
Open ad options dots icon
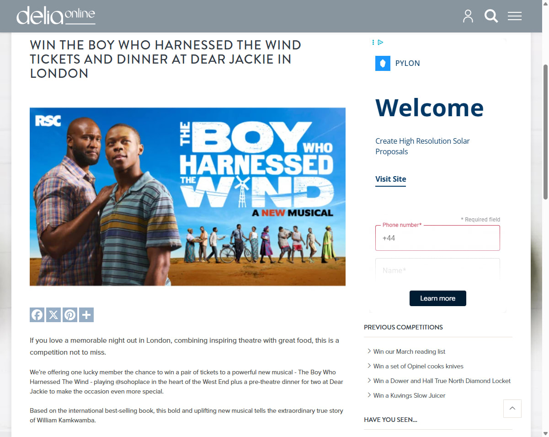click(x=373, y=42)
